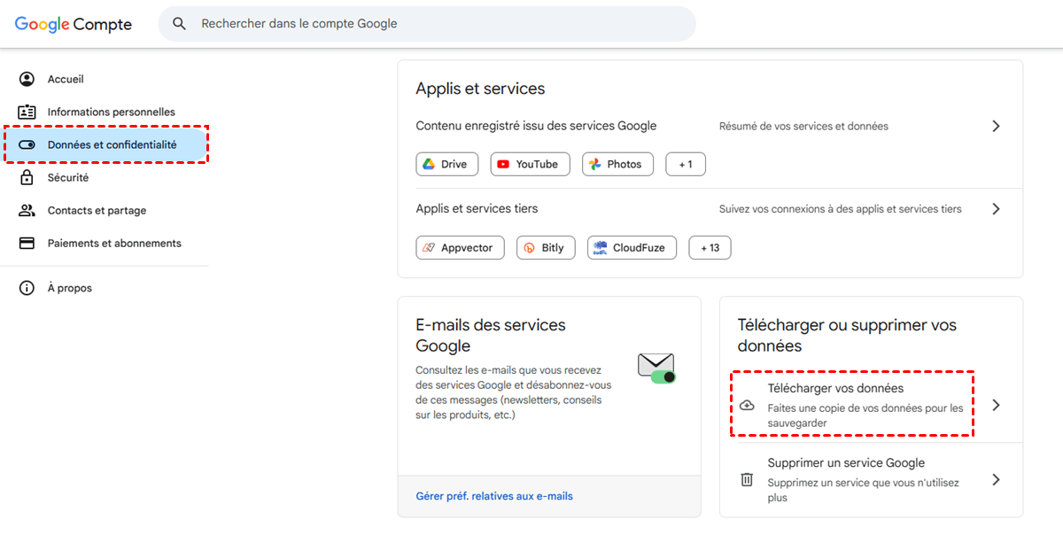
Task: Open the CloudFuze app chip
Action: [632, 247]
